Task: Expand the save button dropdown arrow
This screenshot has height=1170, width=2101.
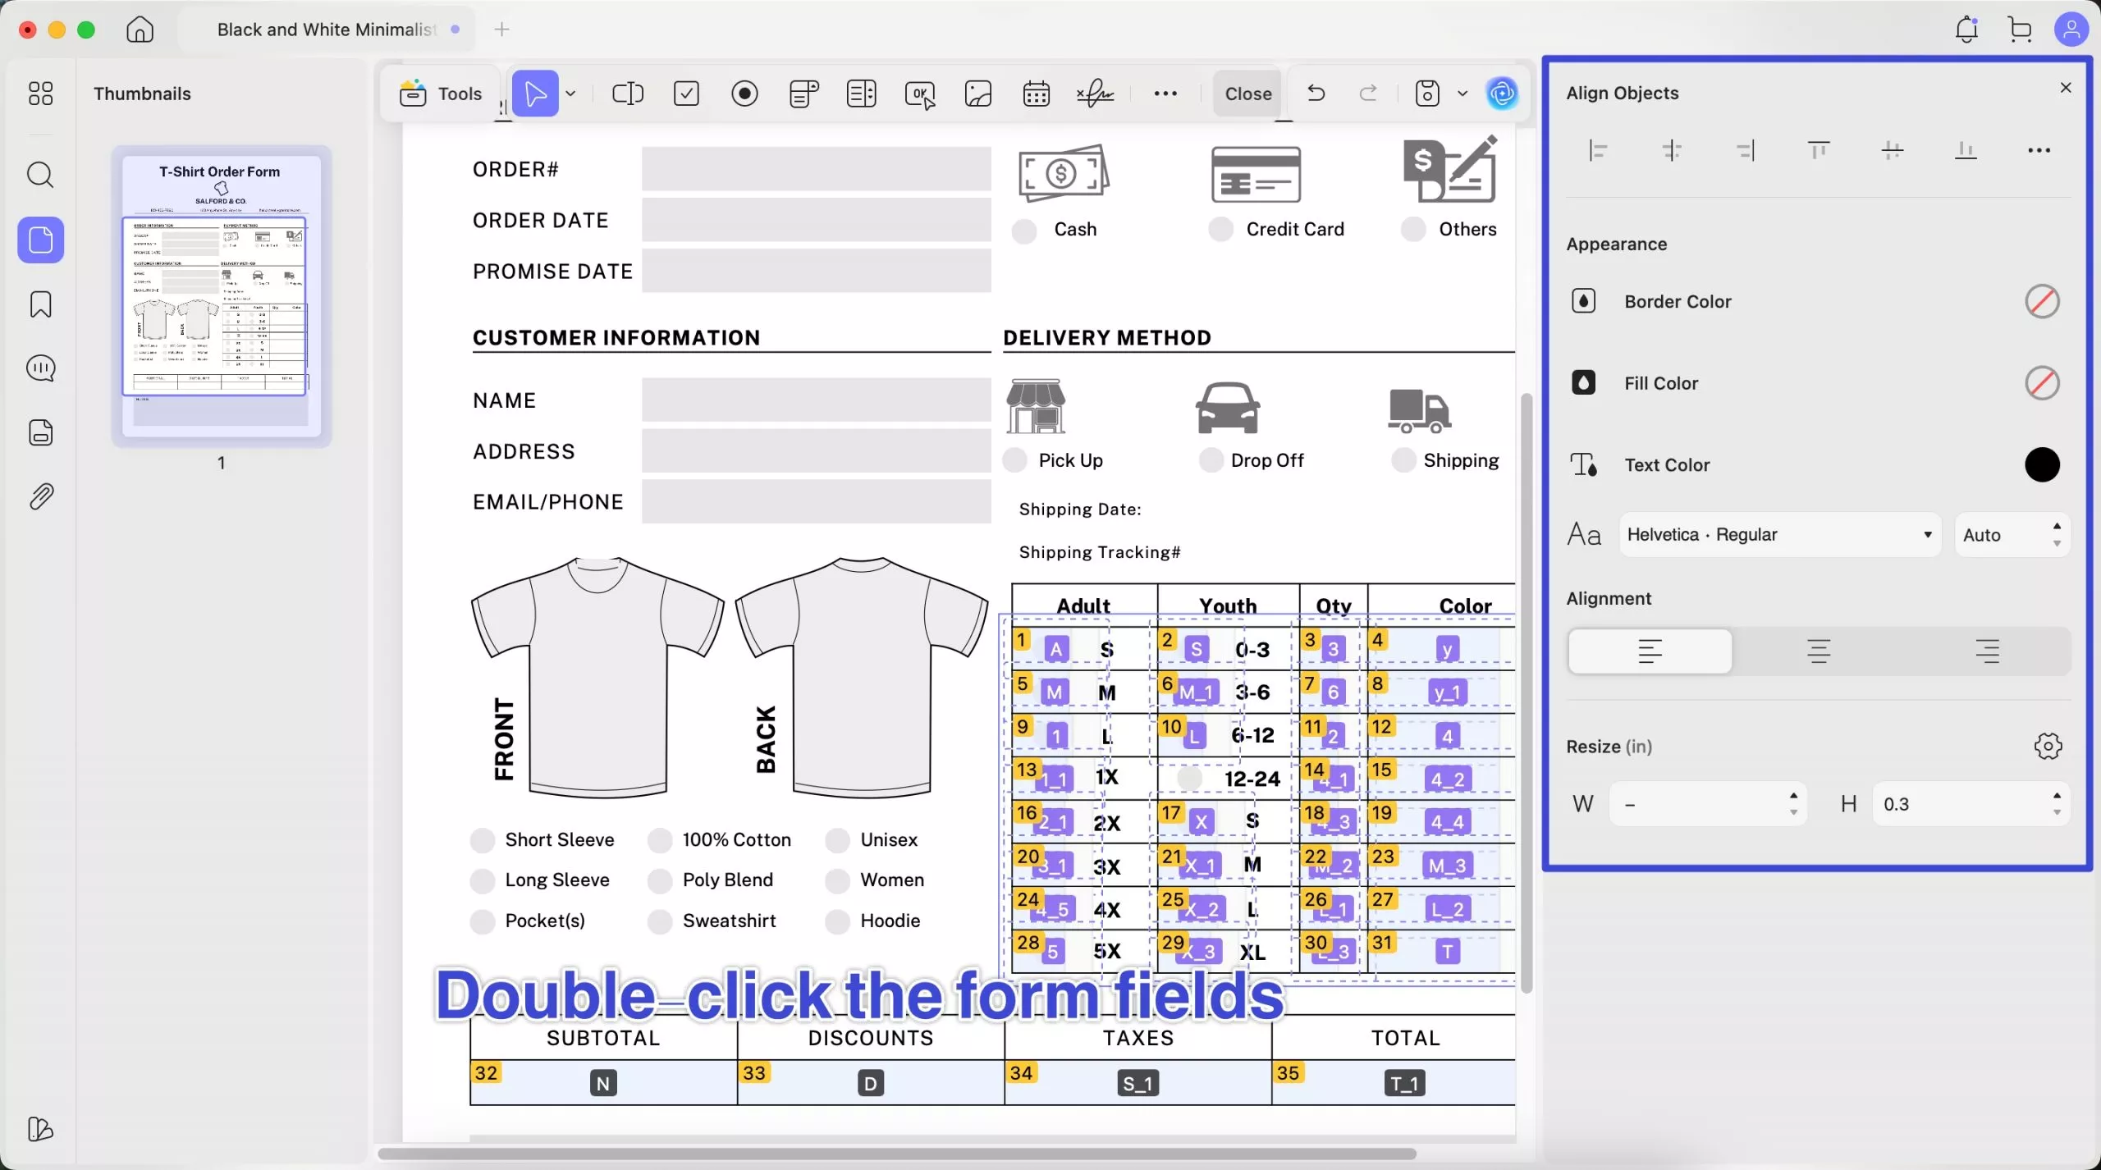Action: tap(1462, 93)
